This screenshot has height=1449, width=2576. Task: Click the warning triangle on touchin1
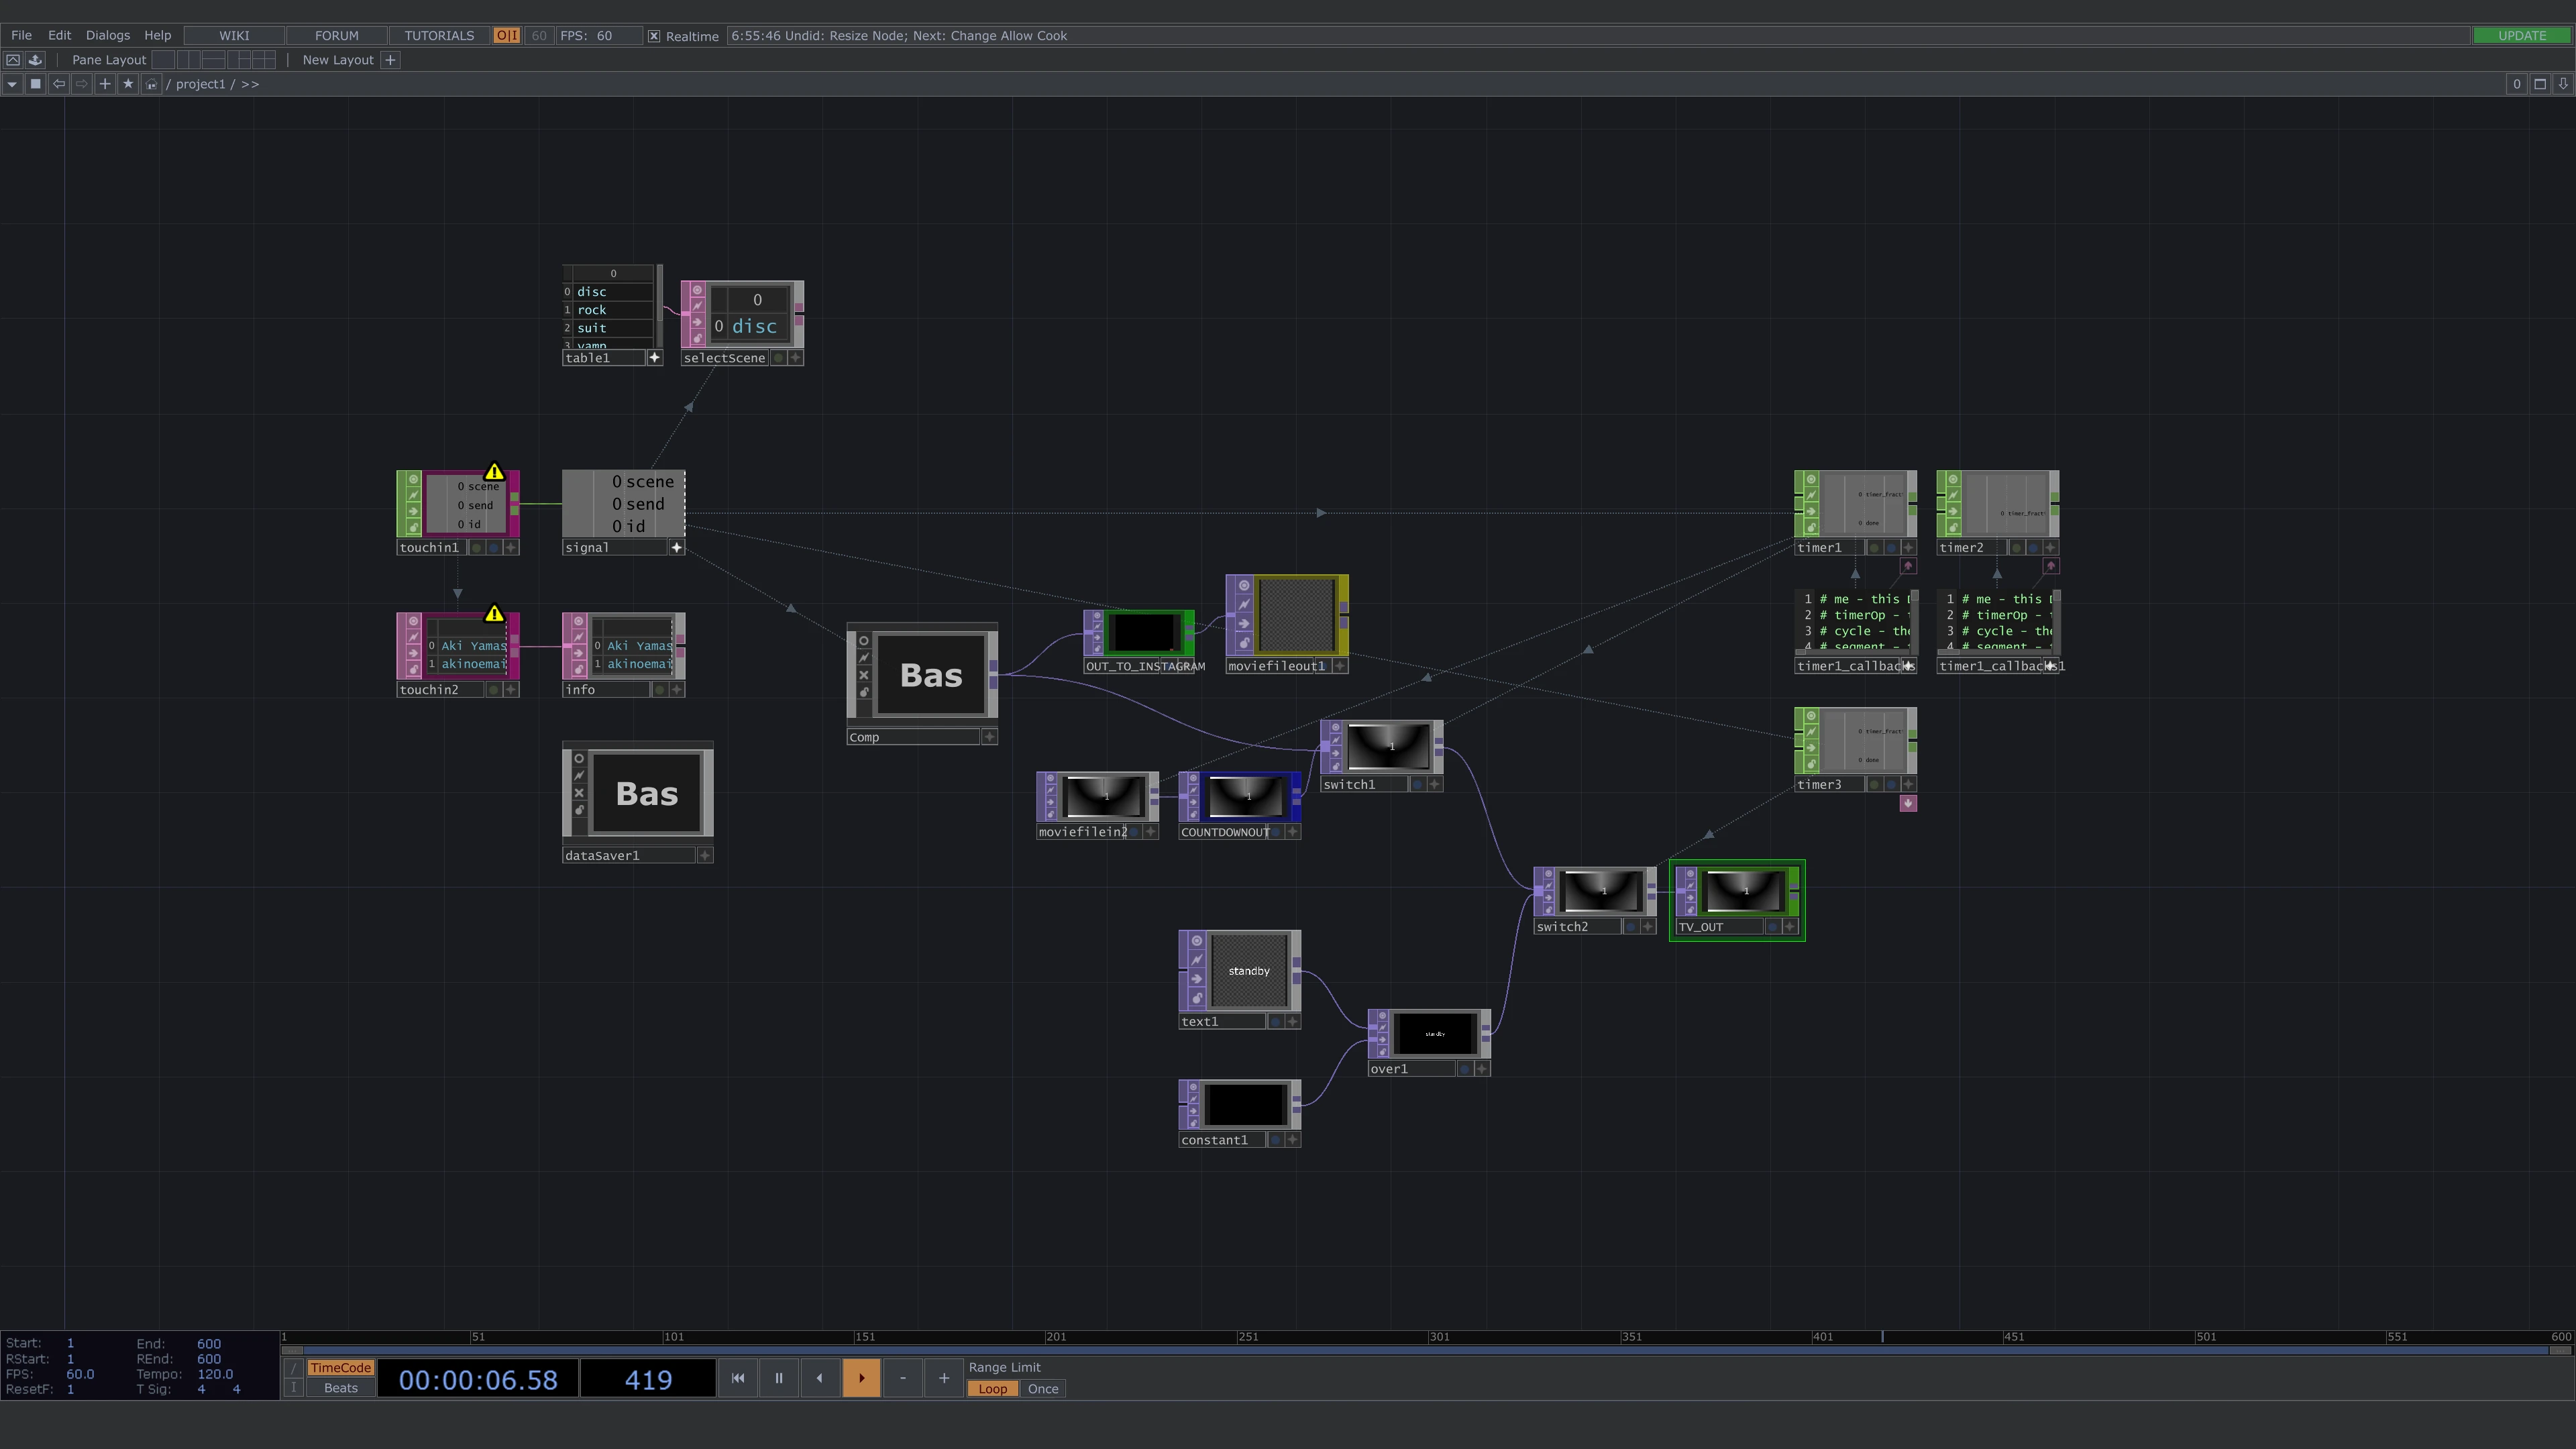tap(494, 472)
